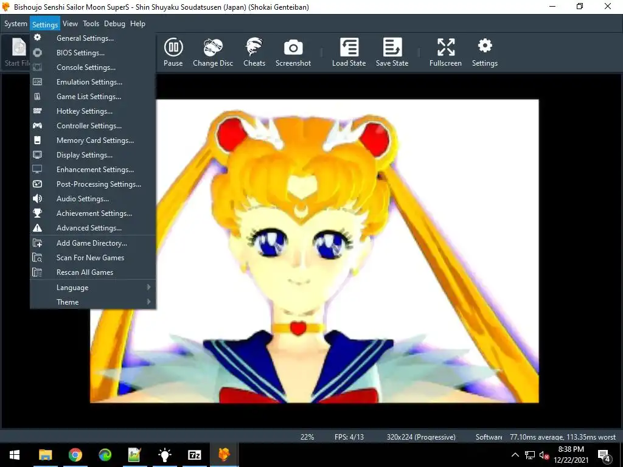Open the Help menu
The image size is (623, 467).
click(138, 24)
